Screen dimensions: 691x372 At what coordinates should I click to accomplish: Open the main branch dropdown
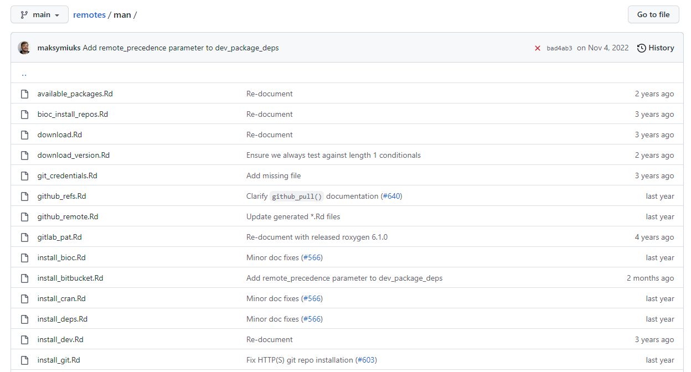39,15
